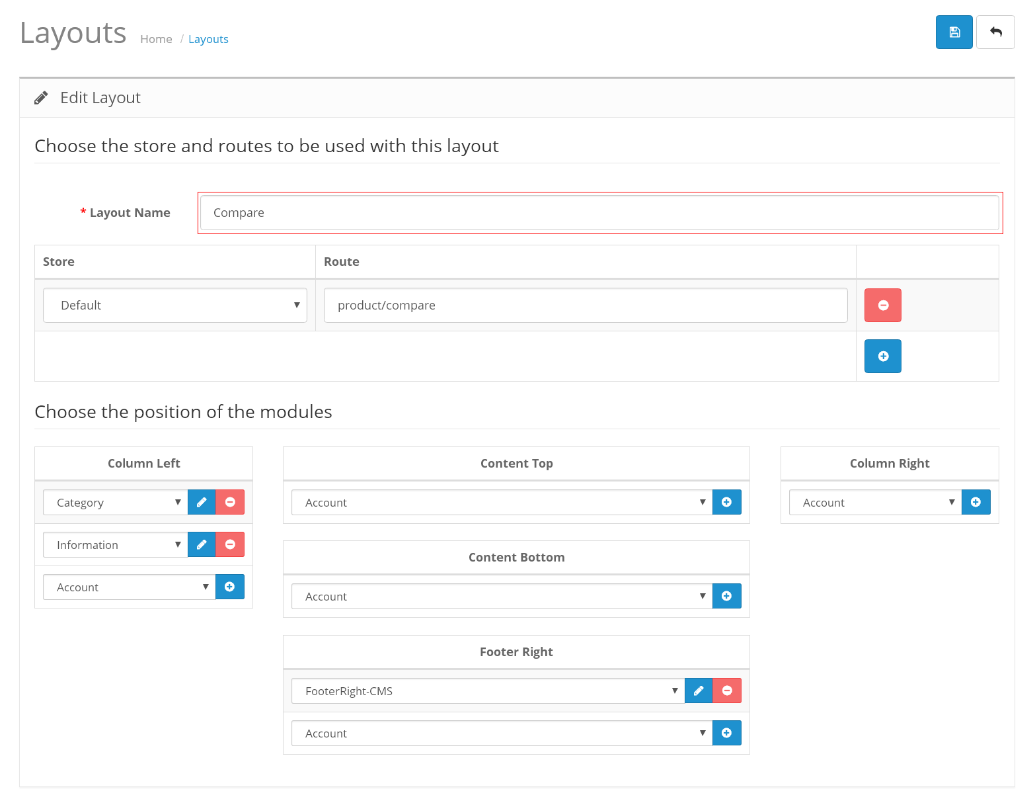Image resolution: width=1035 pixels, height=797 pixels.
Task: Remove the product/compare route row
Action: coord(882,306)
